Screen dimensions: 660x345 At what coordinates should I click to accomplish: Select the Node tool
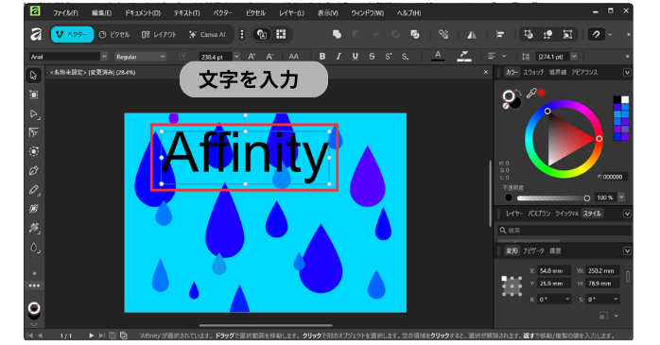coord(34,114)
